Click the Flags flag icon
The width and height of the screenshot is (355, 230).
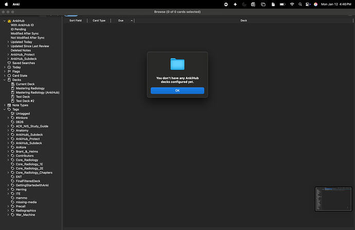click(x=9, y=71)
